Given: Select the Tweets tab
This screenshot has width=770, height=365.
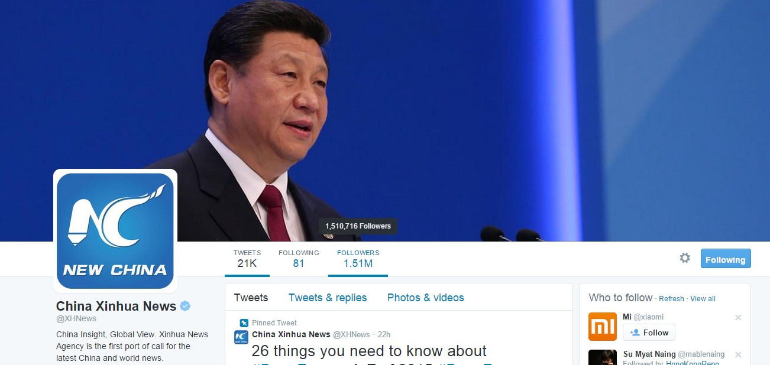Looking at the screenshot, I should coord(251,298).
